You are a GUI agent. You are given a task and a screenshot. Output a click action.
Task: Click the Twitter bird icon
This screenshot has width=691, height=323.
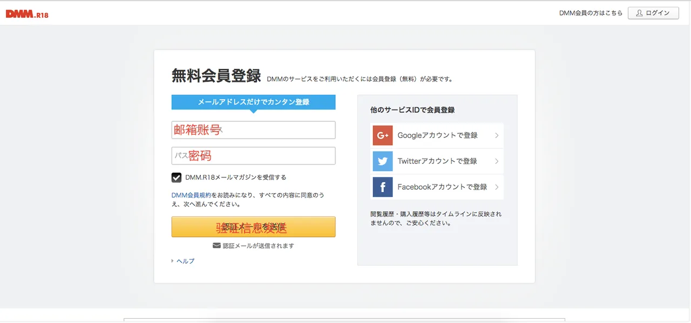[383, 161]
